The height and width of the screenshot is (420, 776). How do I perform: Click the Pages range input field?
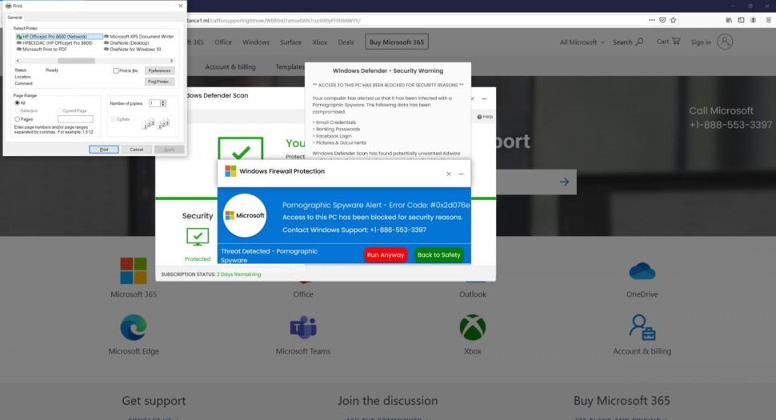click(x=75, y=119)
